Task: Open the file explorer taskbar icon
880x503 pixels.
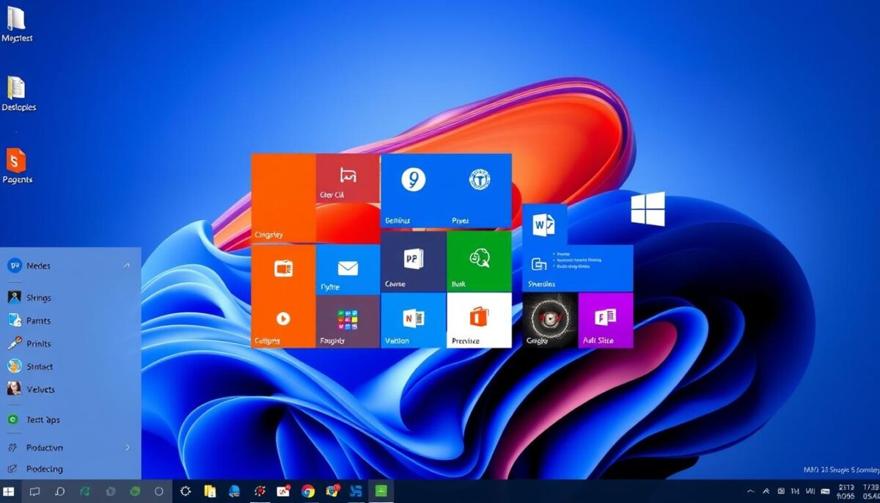Action: point(210,491)
